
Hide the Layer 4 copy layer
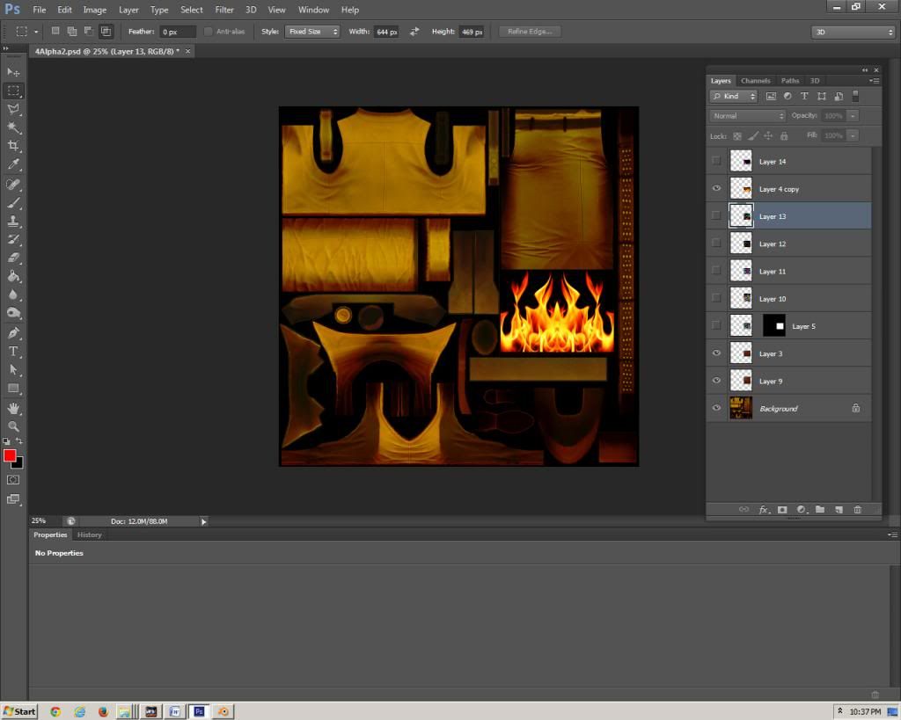[716, 189]
